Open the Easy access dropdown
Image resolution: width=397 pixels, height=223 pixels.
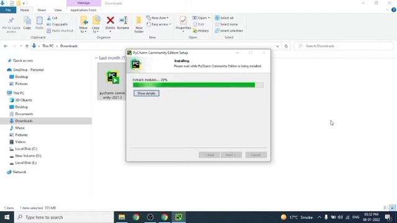[159, 24]
